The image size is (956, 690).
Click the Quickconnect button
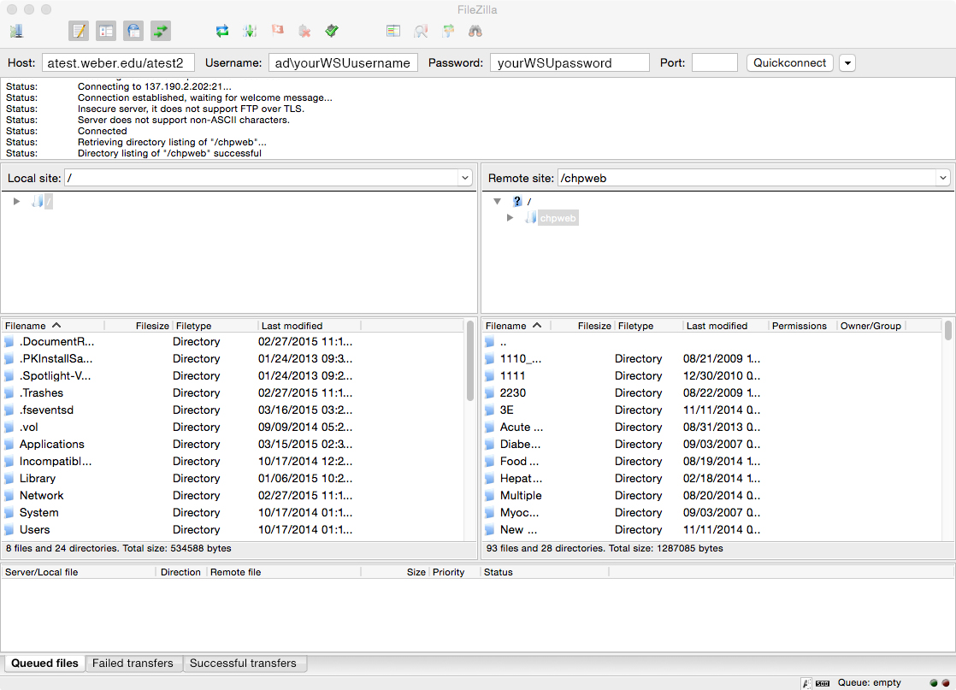click(789, 63)
